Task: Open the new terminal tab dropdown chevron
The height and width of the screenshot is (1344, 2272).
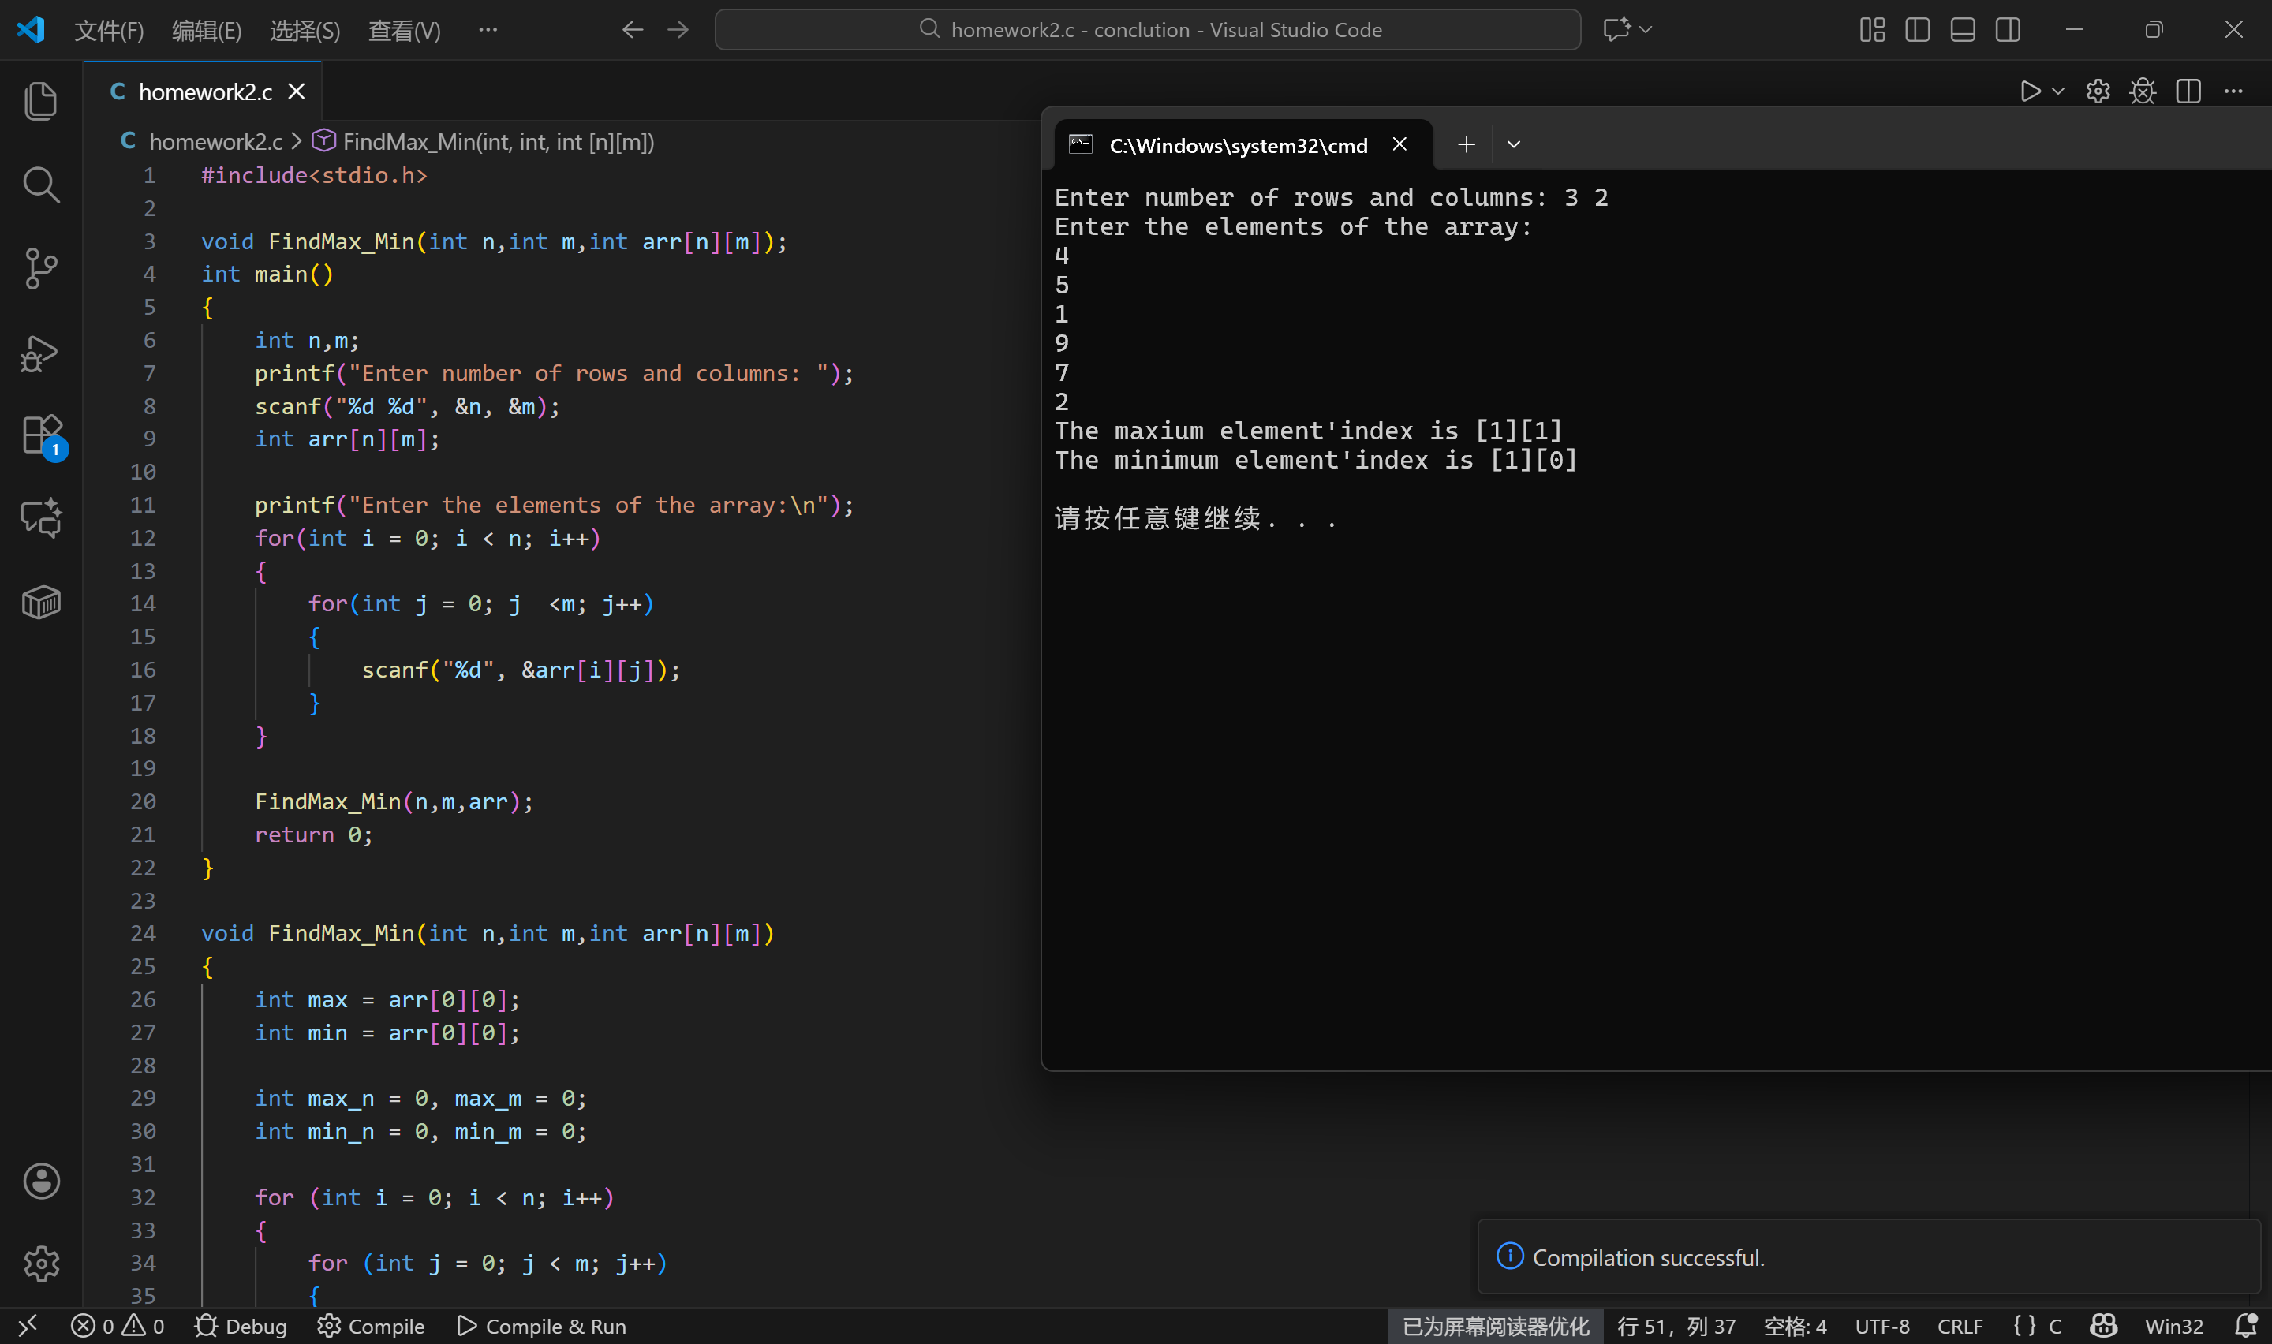Action: pos(1513,145)
